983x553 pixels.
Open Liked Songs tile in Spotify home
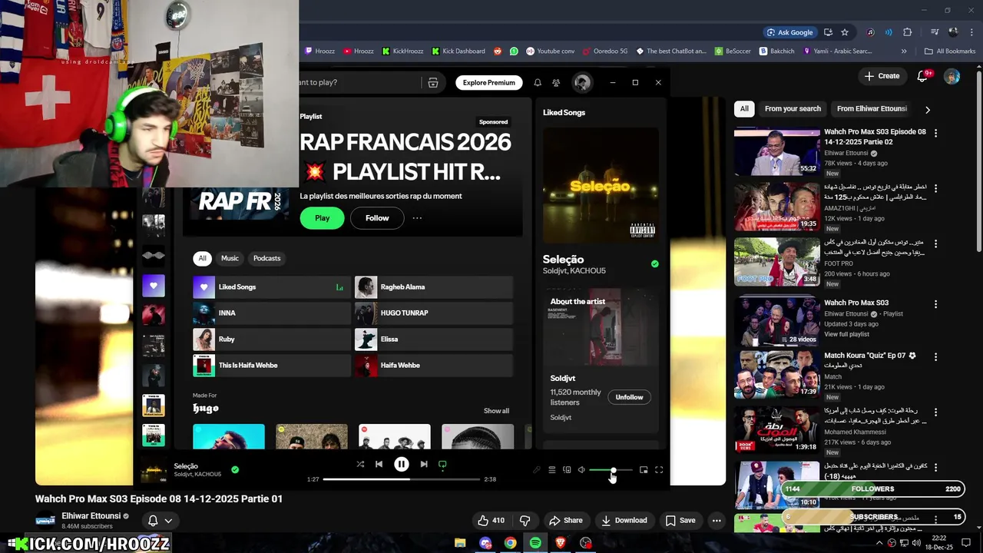coord(272,287)
